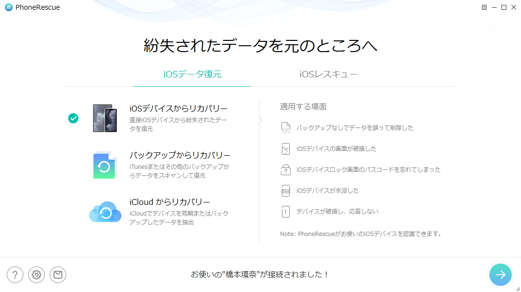The image size is (521, 292).
Task: Click text iOSデバイスが水没した
Action: click(x=328, y=191)
